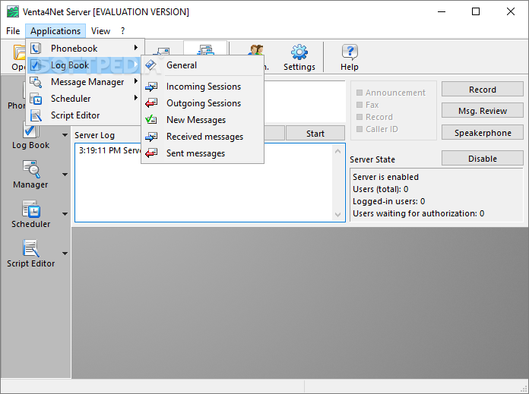Toggle the Record checkbox
The height and width of the screenshot is (394, 529).
pyautogui.click(x=360, y=117)
